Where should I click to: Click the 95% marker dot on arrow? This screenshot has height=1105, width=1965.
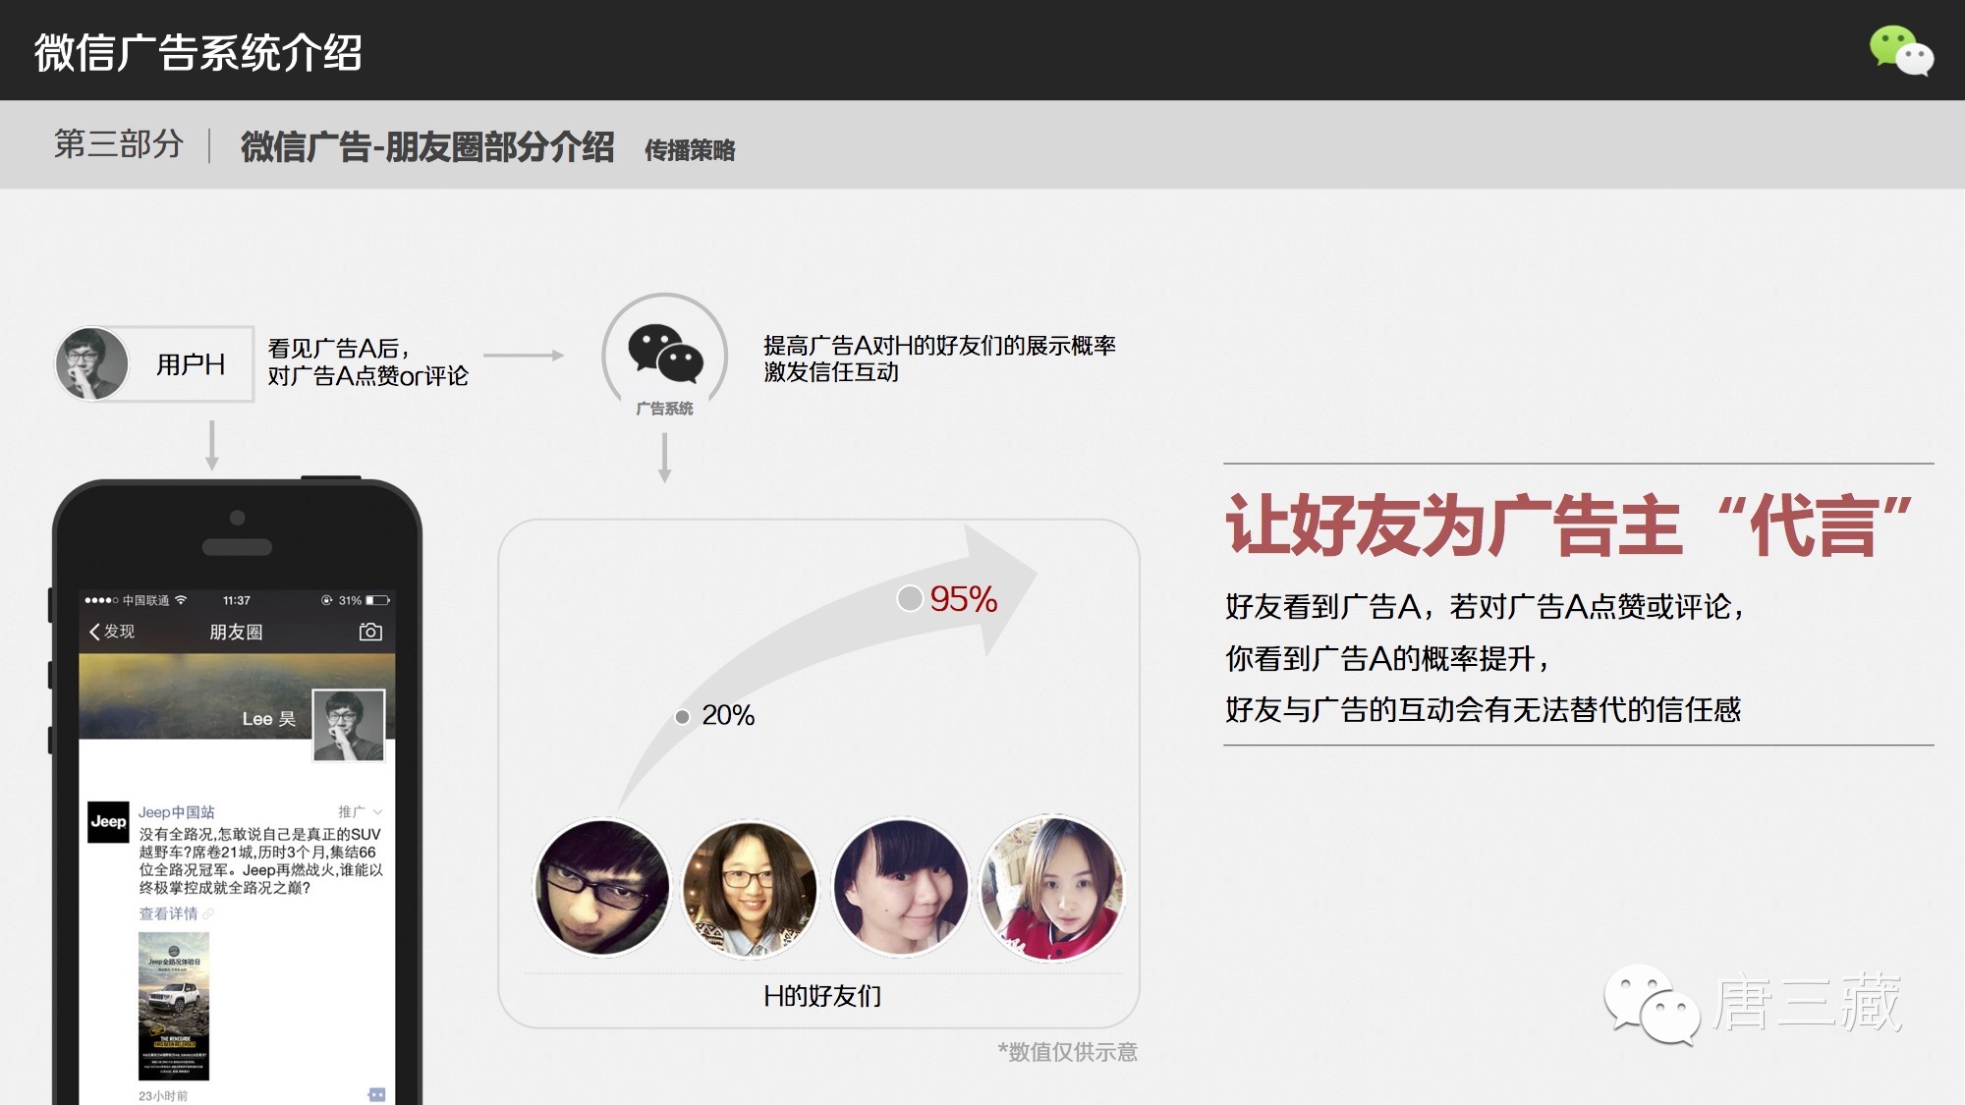910,598
